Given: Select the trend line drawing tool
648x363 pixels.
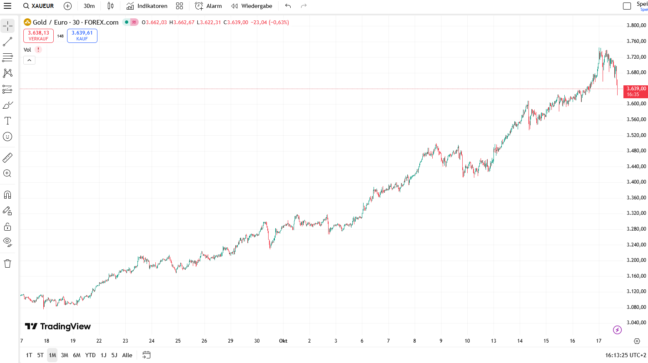Looking at the screenshot, I should pyautogui.click(x=7, y=42).
